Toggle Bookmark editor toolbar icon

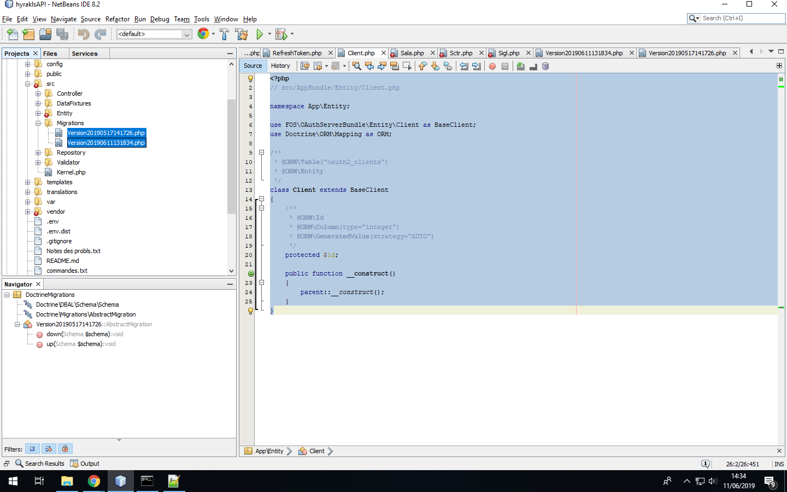[448, 66]
